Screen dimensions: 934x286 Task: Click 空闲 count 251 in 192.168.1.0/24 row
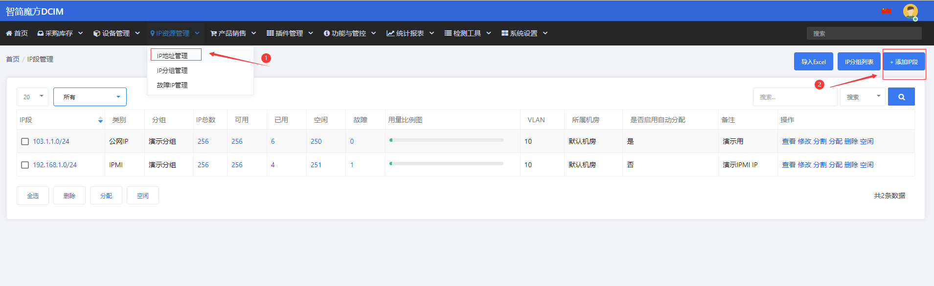tap(316, 165)
